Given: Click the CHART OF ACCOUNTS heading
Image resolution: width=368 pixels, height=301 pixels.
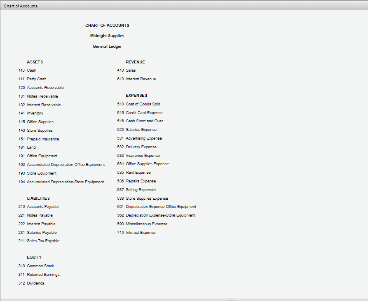Looking at the screenshot, I should pos(107,26).
